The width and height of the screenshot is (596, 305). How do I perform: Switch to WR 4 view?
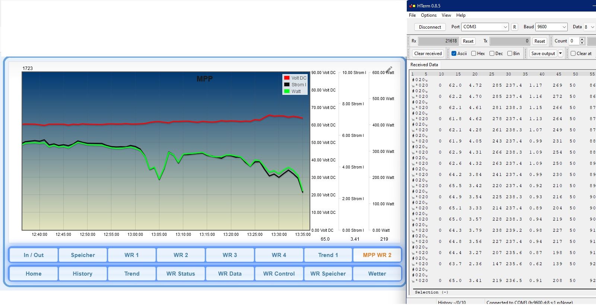click(279, 255)
